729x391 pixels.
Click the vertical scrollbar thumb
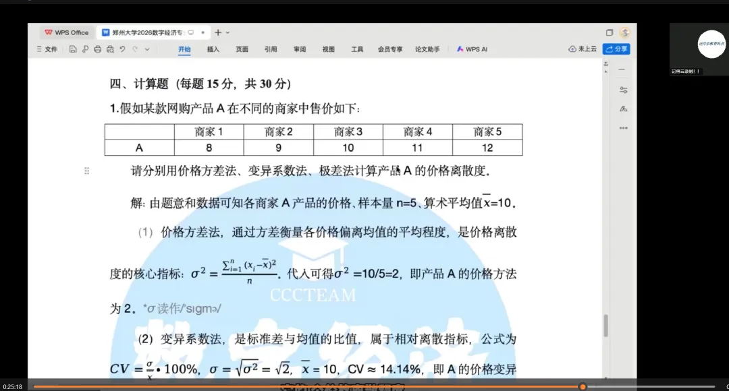click(x=605, y=325)
